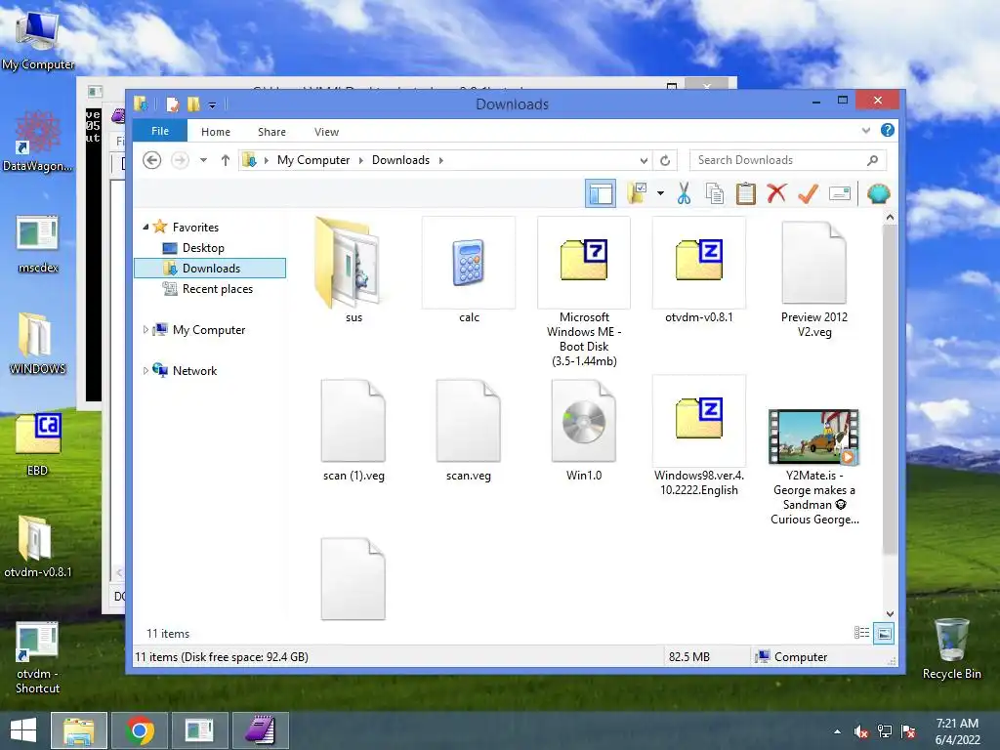The height and width of the screenshot is (750, 1000).
Task: Select DataWagon desktop shortcut
Action: tap(38, 142)
